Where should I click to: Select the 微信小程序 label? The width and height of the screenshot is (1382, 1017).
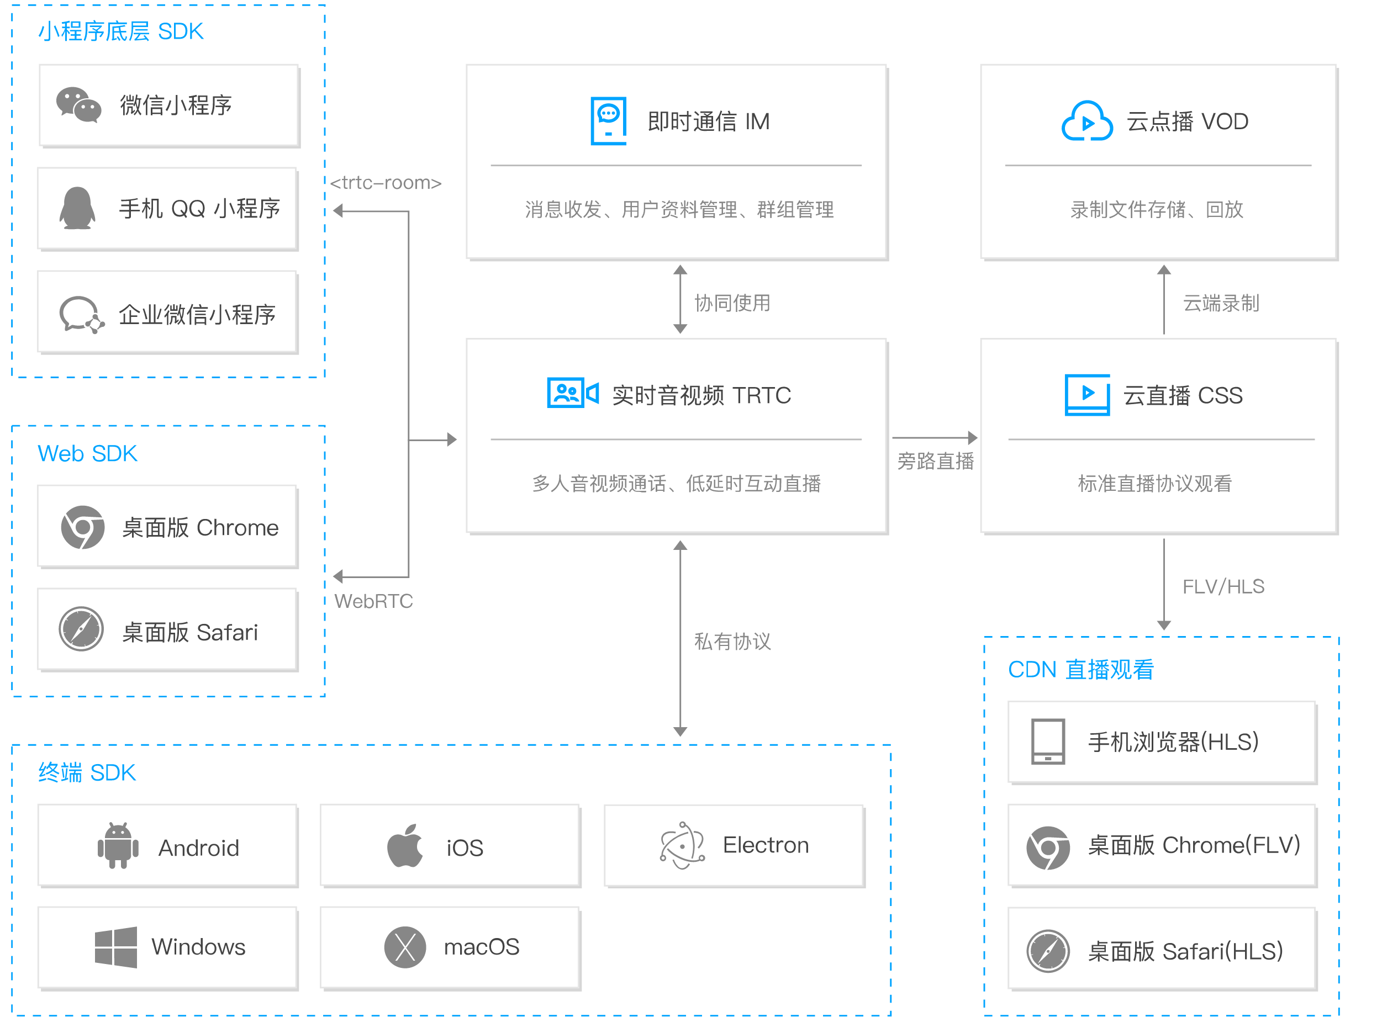tap(176, 105)
